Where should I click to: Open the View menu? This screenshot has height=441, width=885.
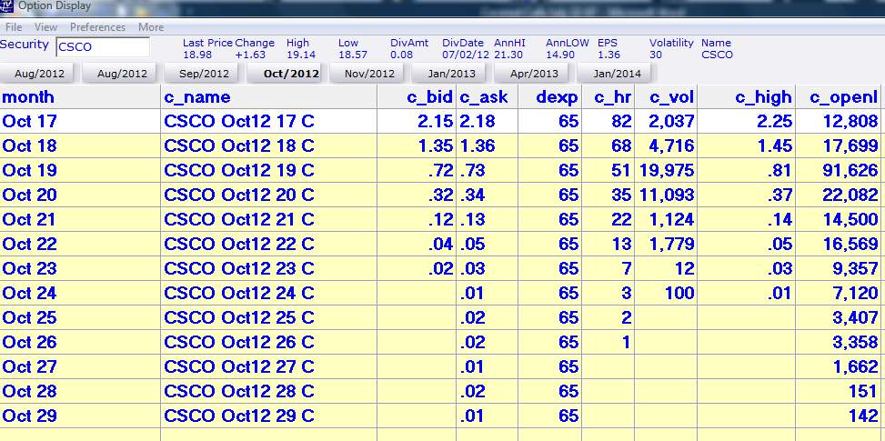(45, 27)
